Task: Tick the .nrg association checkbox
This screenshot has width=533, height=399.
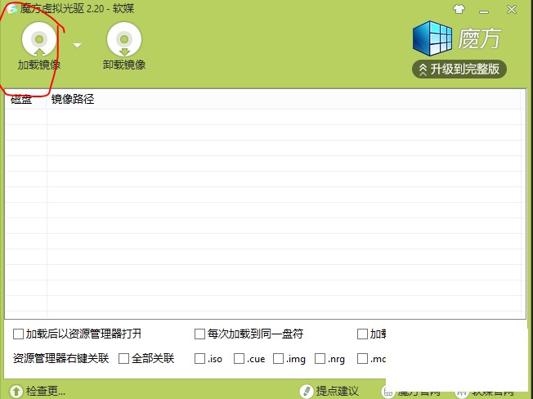Action: pos(320,359)
